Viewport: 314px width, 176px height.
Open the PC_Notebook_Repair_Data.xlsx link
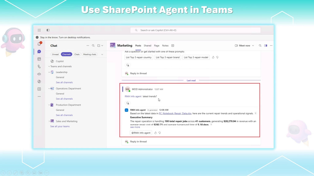tap(175, 113)
